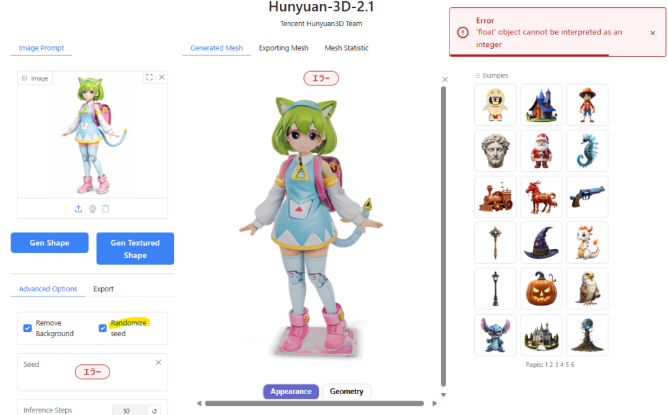
Task: Clear the Seed error with X
Action: pyautogui.click(x=158, y=362)
